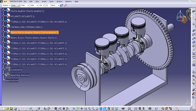Viewport: 196px width, 111px height.
Task: Click the Print icon
Action: 15,109
